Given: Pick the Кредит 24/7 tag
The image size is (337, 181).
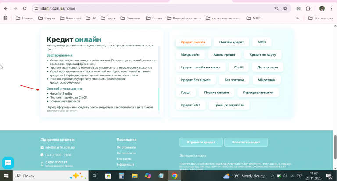Looking at the screenshot, I should click(x=190, y=105).
